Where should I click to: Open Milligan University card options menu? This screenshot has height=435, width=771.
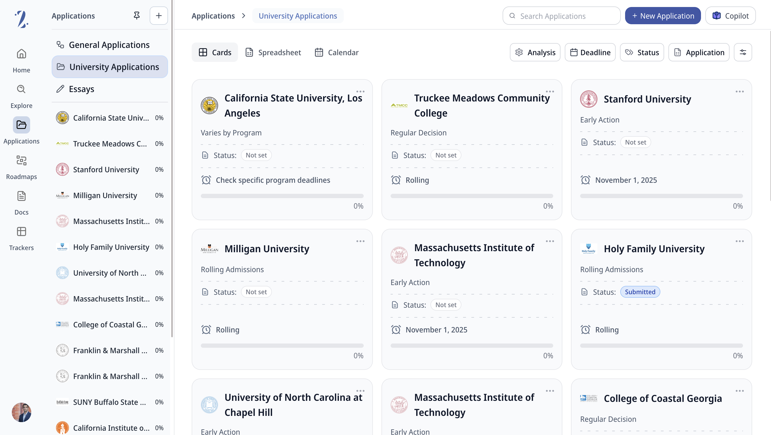coord(360,241)
